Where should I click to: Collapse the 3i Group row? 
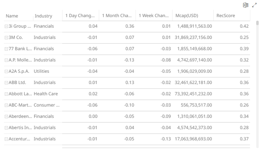pyautogui.click(x=6, y=26)
